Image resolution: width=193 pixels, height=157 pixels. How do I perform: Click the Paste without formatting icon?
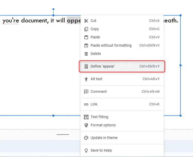[86, 46]
